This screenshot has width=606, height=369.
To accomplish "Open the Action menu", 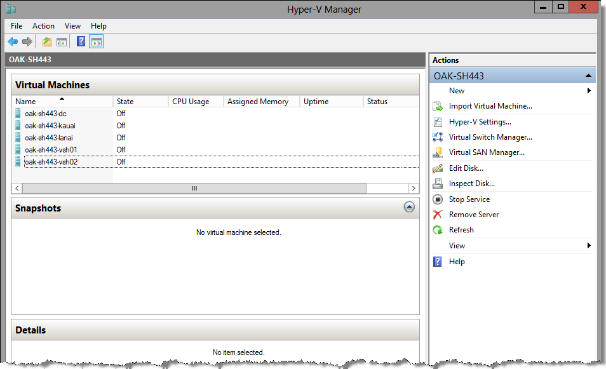I will 43,26.
